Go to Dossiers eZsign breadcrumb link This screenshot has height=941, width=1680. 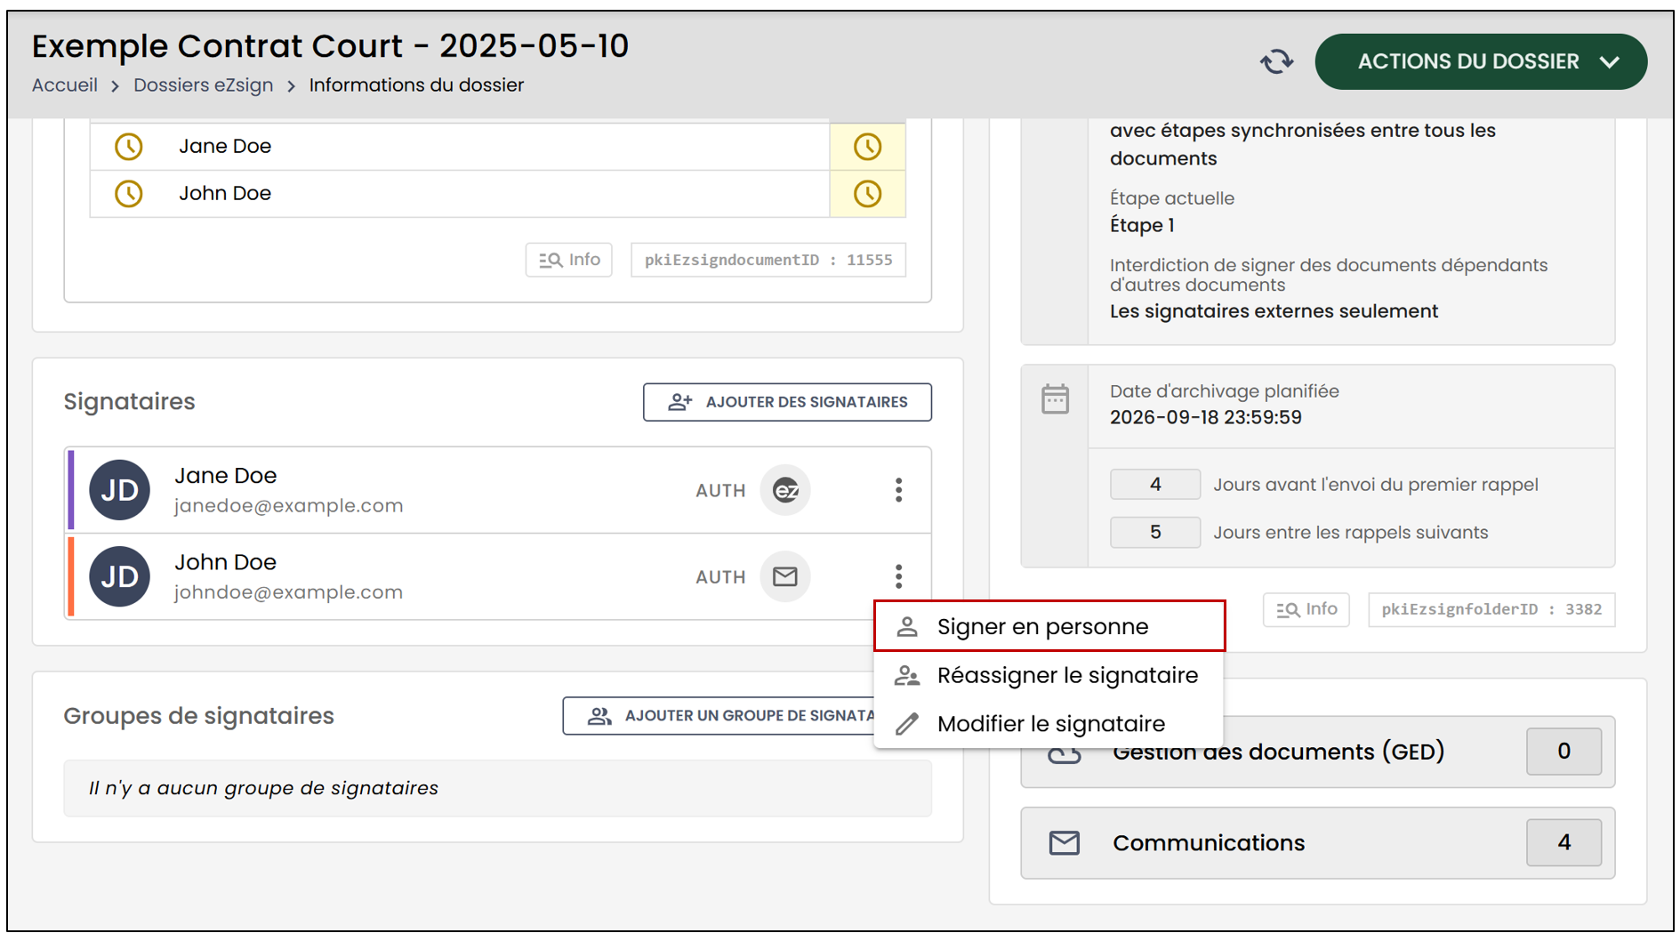point(203,85)
